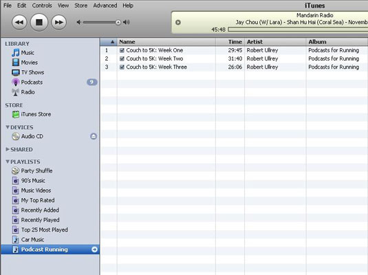The image size is (368, 275).
Task: Click the 45:48 elapsed time
Action: point(218,30)
